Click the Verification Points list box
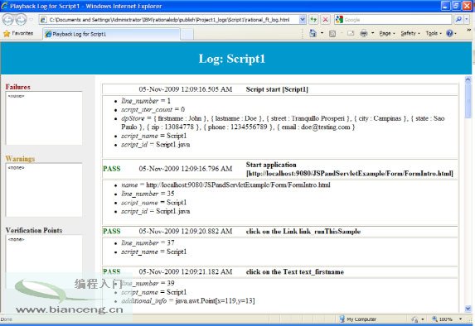The image size is (475, 326). (x=44, y=261)
